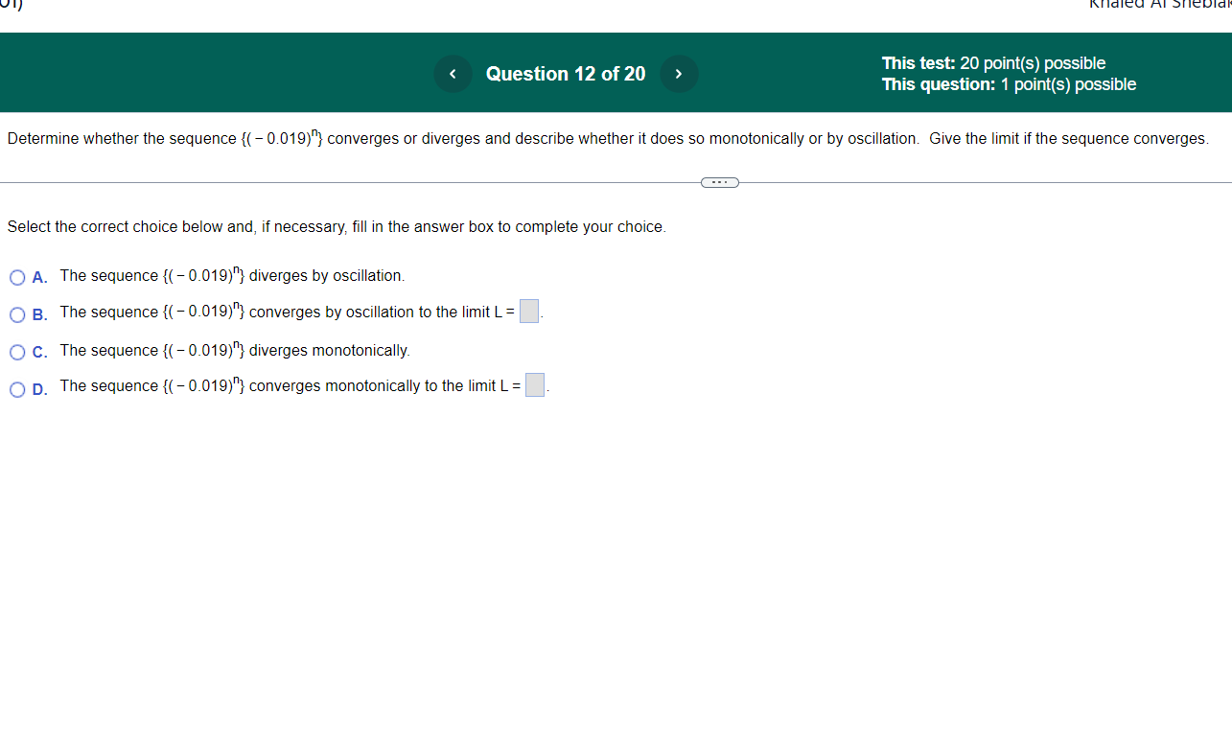Click the limit input field for choice D
The height and width of the screenshot is (741, 1232).
[x=534, y=384]
